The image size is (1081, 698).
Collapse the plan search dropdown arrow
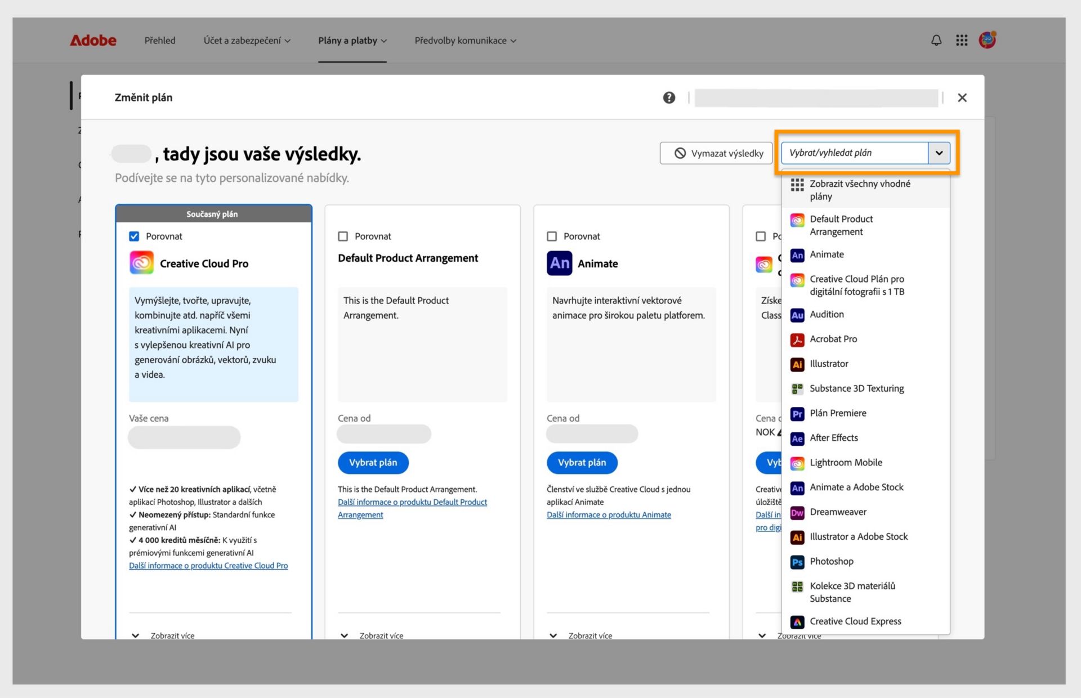pyautogui.click(x=939, y=153)
